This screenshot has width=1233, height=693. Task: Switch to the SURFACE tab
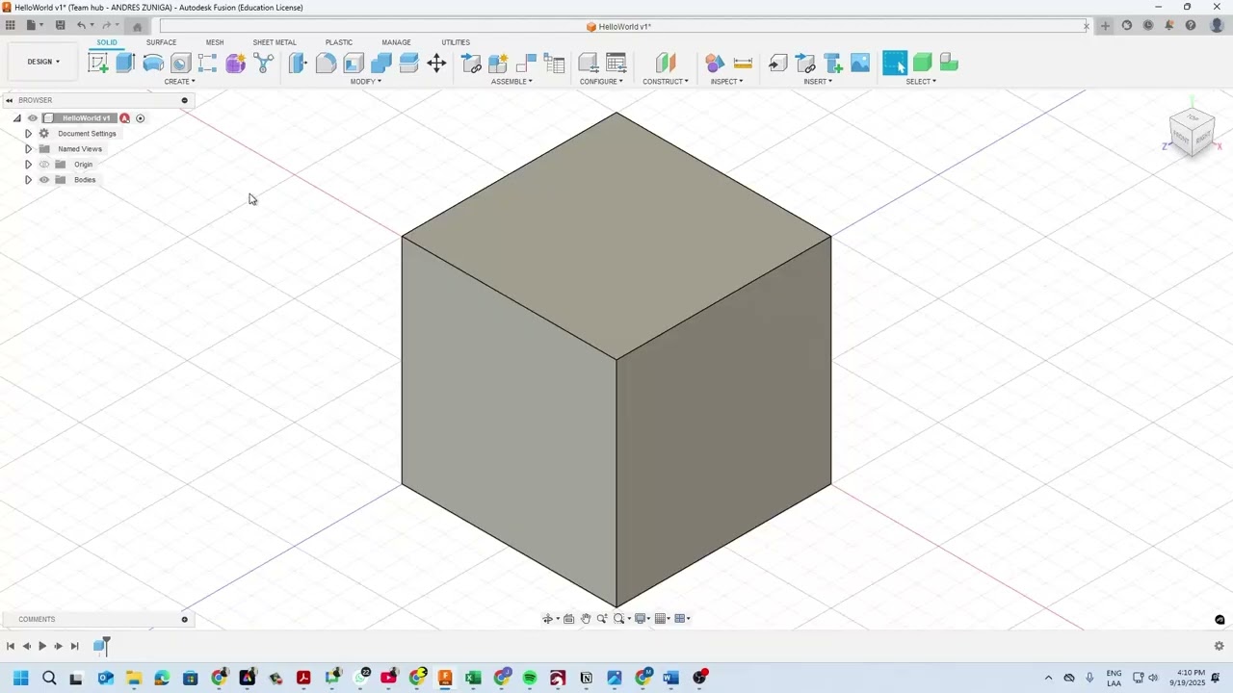pyautogui.click(x=161, y=42)
